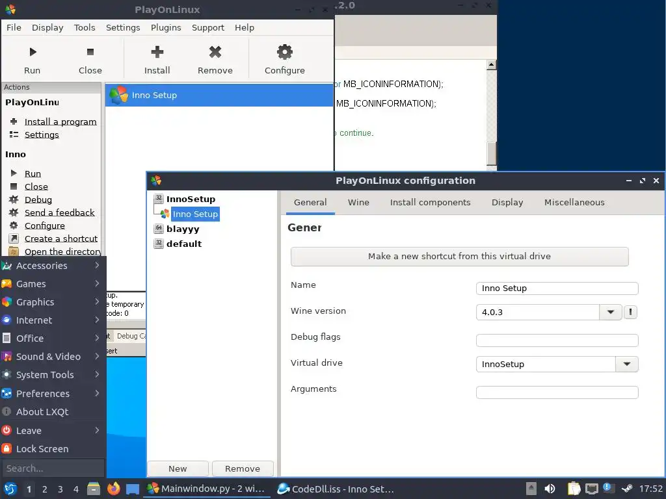The image size is (666, 499).
Task: Click the Close stop icon in PlayOnLinux toolbar
Action: pyautogui.click(x=90, y=52)
